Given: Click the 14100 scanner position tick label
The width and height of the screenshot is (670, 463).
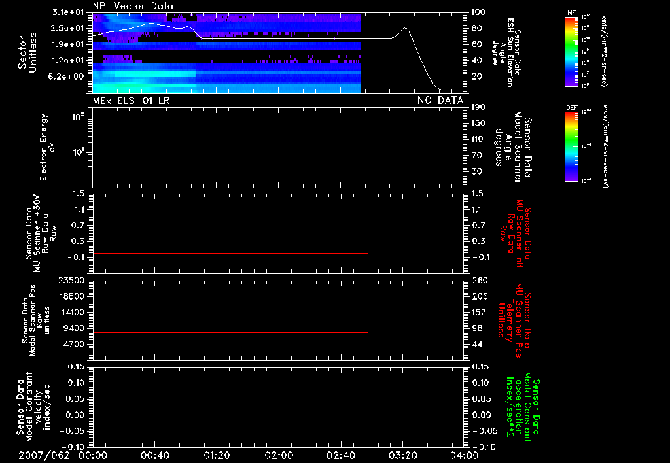Looking at the screenshot, I should (x=72, y=312).
